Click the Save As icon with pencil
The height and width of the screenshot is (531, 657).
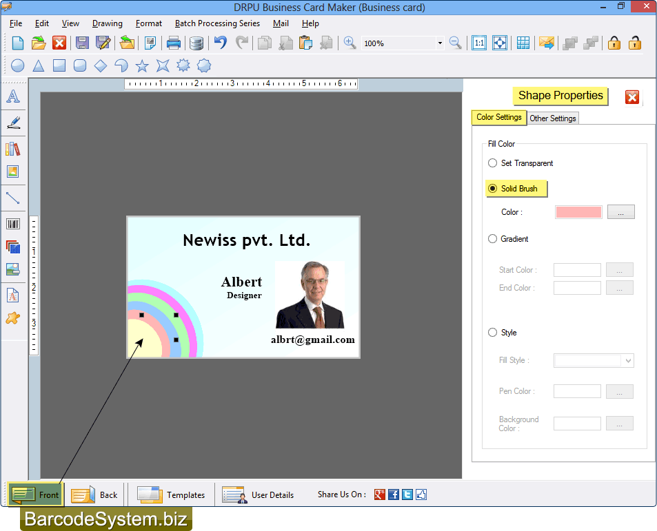click(x=103, y=43)
